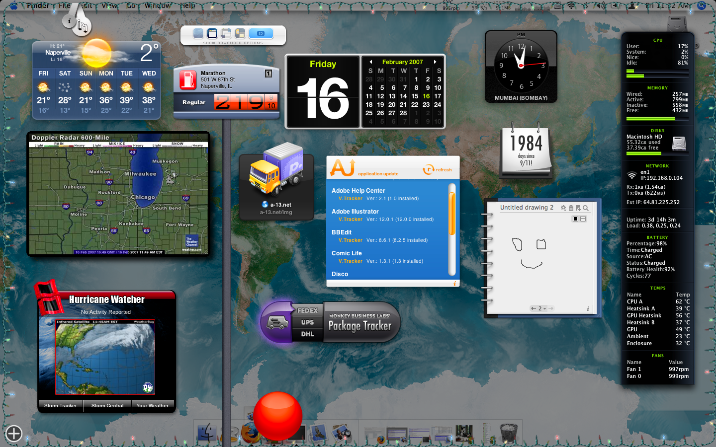The image size is (716, 447).
Task: Click the station number 1 badge
Action: point(268,74)
